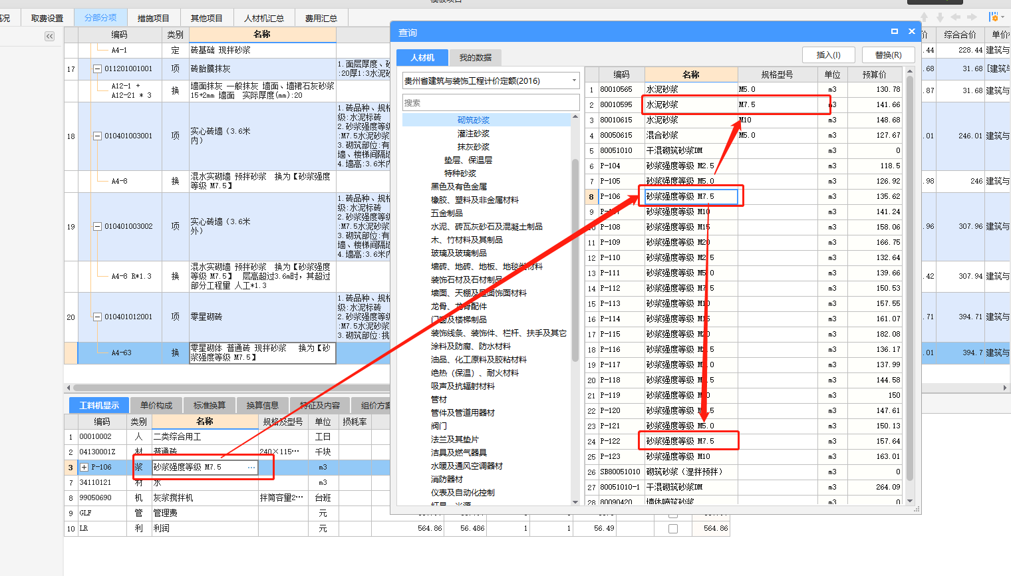Select 管材 in the category tree
The image size is (1011, 576).
439,399
